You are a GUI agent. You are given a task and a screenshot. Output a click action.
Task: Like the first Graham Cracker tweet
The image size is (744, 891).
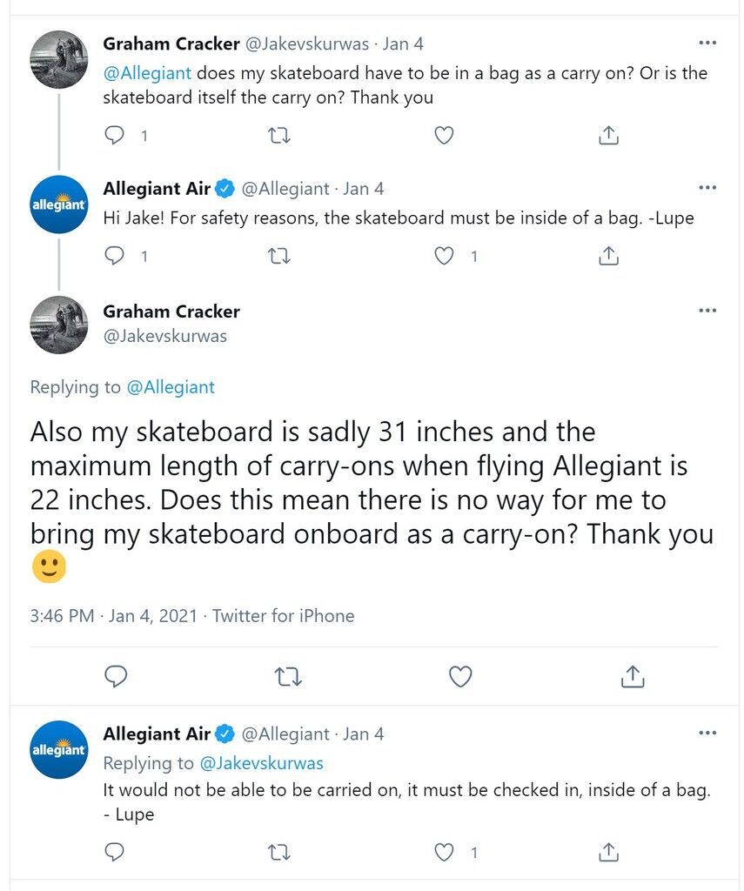pos(444,136)
